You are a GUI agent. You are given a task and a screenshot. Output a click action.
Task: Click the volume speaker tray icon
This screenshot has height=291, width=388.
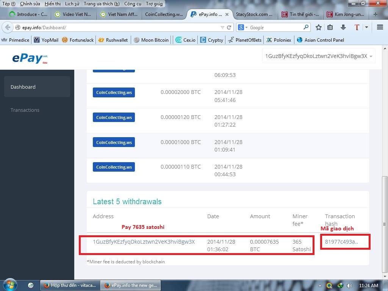pos(349,286)
